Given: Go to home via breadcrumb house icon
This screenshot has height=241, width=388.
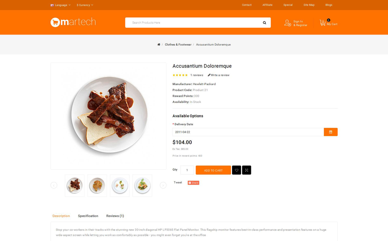Looking at the screenshot, I should [159, 45].
